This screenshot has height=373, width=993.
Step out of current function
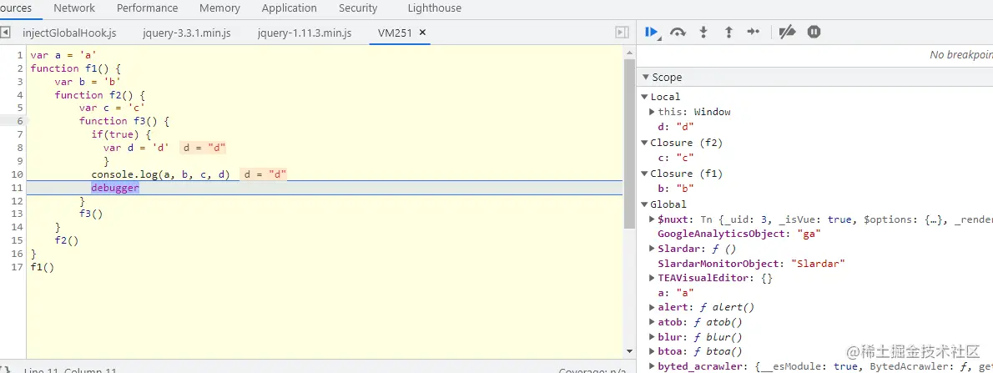point(728,33)
